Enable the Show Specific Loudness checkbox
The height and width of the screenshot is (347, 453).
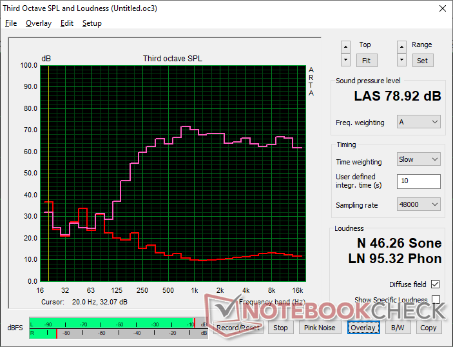point(436,299)
